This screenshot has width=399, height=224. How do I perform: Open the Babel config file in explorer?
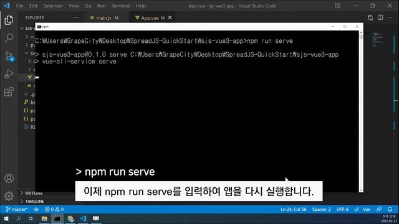29,102
